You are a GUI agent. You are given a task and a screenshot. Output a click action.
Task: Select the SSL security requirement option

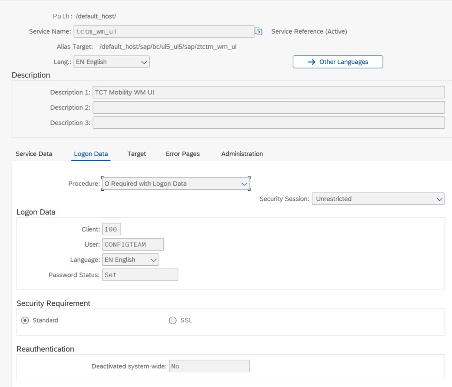point(173,320)
